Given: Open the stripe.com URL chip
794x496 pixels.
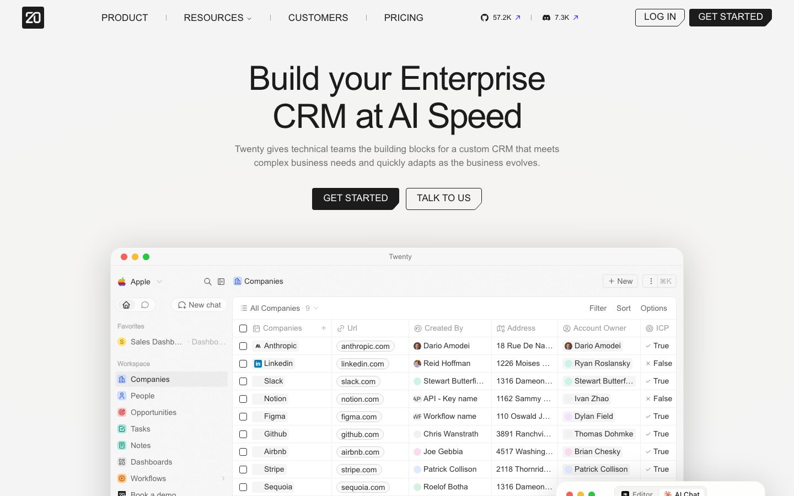Looking at the screenshot, I should point(359,470).
